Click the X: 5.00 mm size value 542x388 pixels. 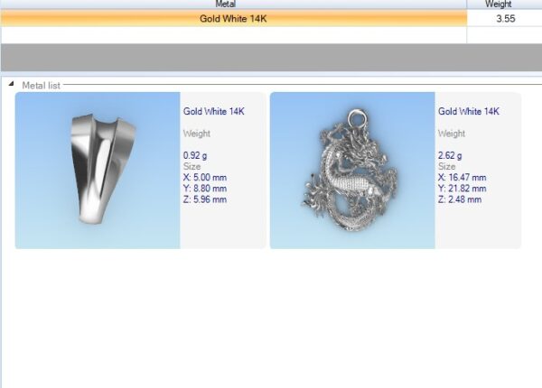205,178
